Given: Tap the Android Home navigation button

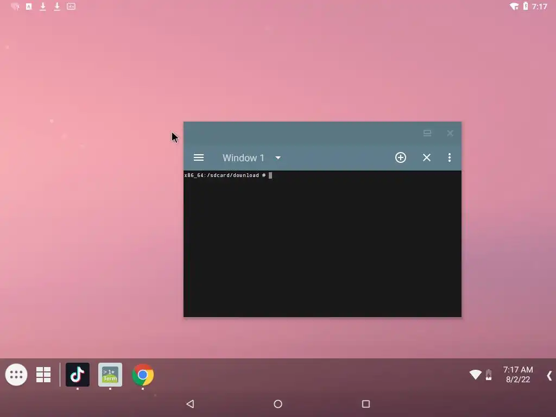Looking at the screenshot, I should click(278, 404).
